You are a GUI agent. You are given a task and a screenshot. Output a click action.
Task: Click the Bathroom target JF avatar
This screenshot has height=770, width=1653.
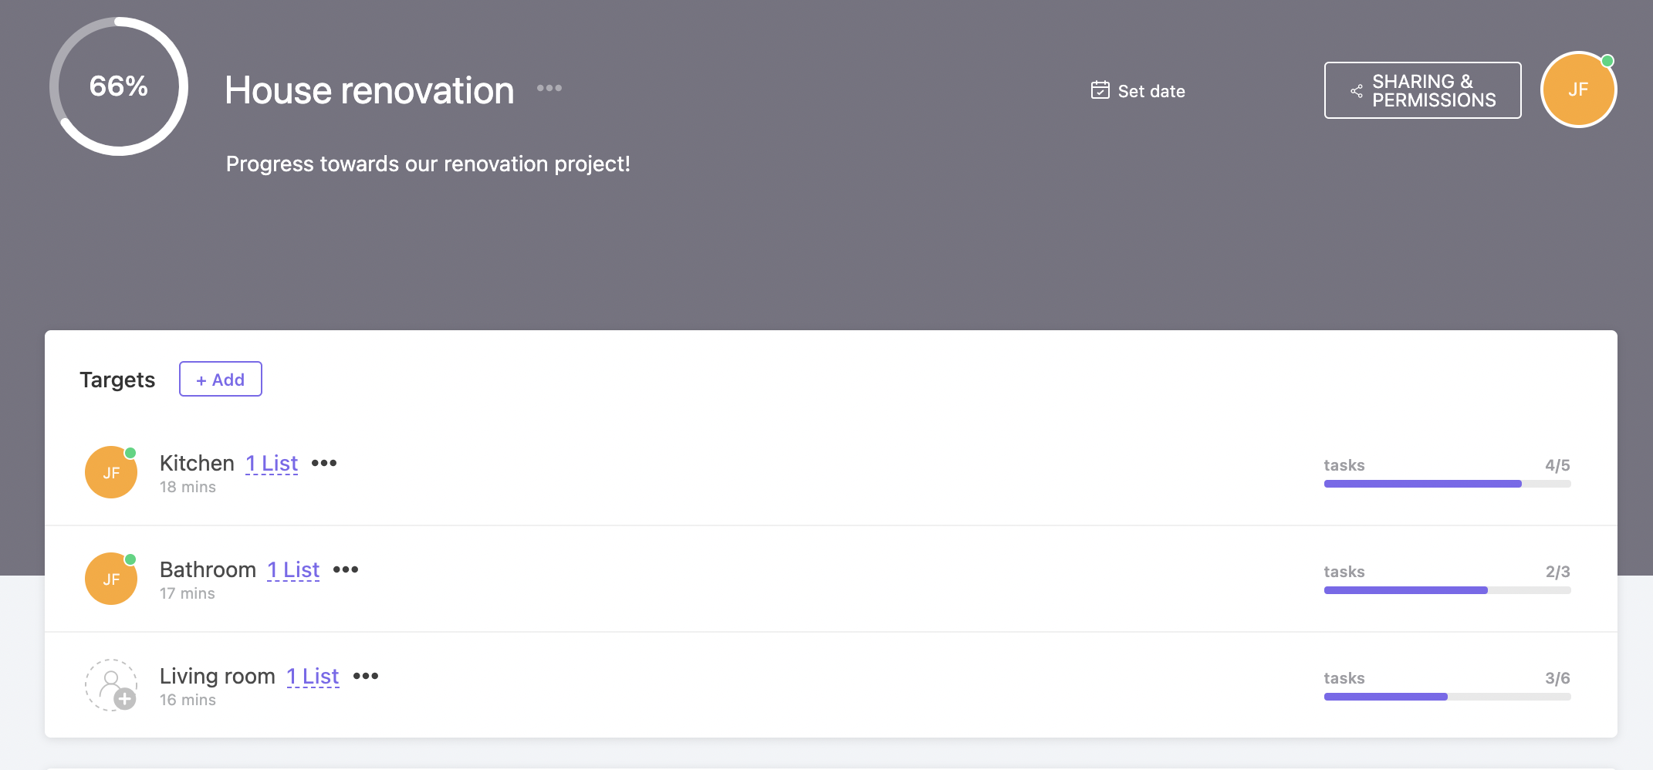(111, 579)
